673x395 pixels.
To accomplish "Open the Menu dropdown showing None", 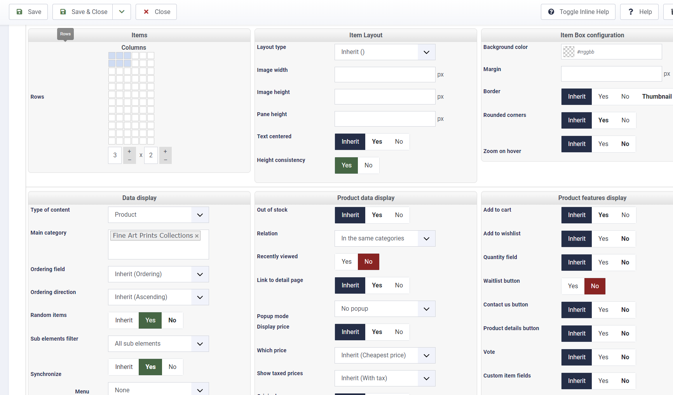I will click(x=159, y=390).
